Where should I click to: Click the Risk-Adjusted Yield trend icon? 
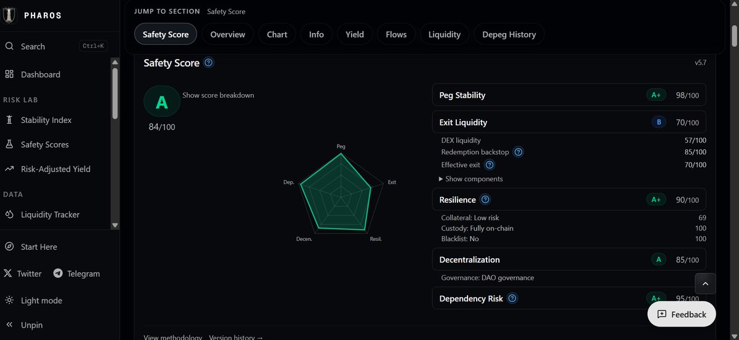(x=9, y=169)
